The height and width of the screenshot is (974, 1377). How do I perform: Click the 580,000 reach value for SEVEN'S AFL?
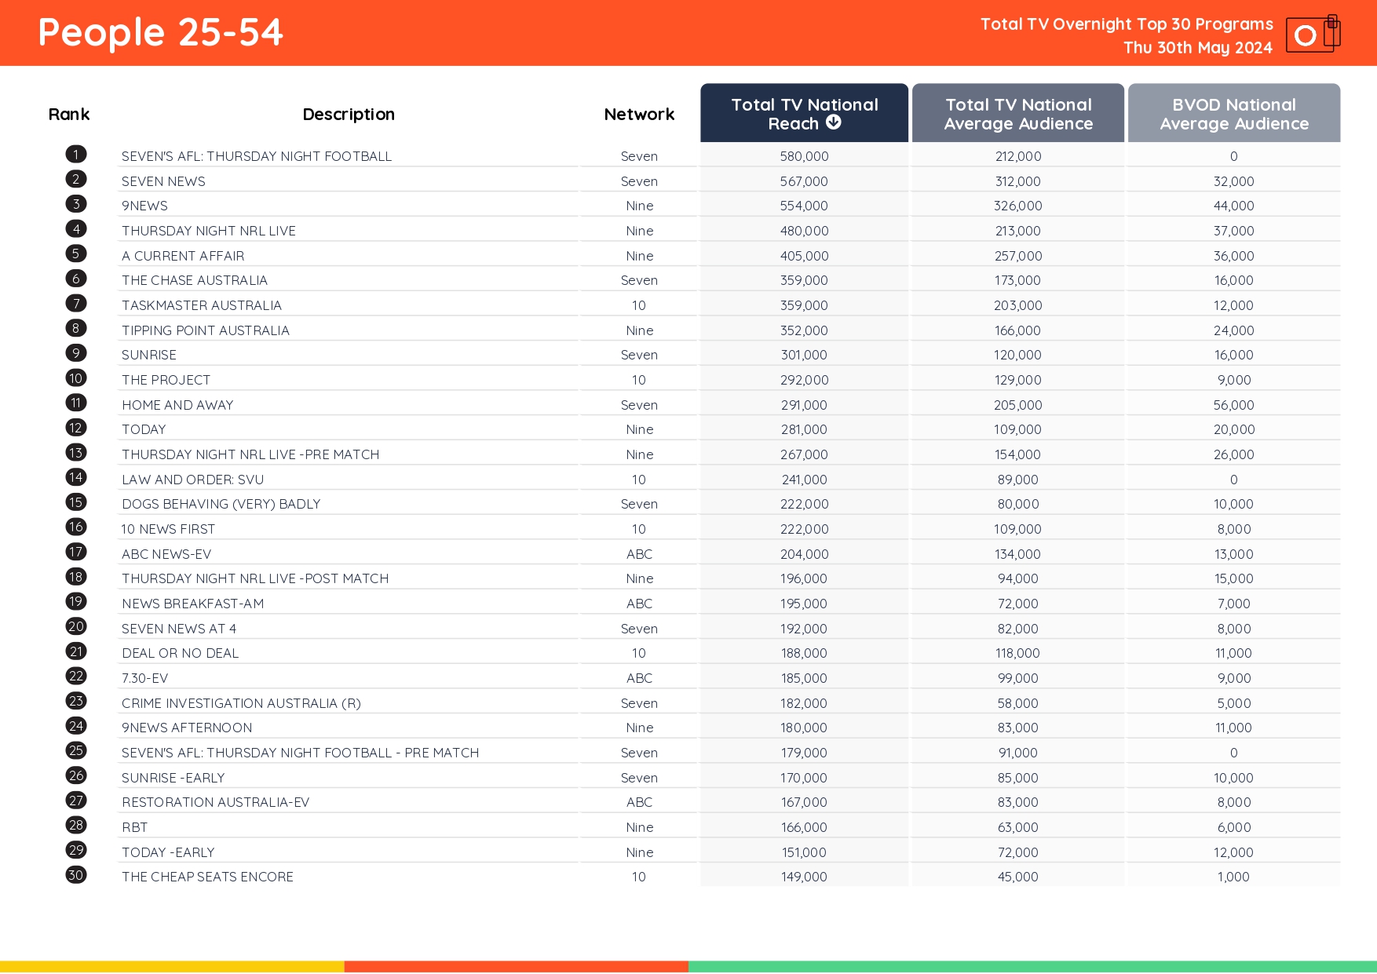[803, 155]
